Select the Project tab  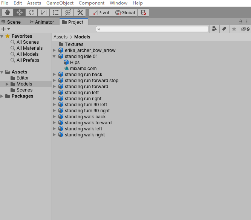click(x=73, y=22)
